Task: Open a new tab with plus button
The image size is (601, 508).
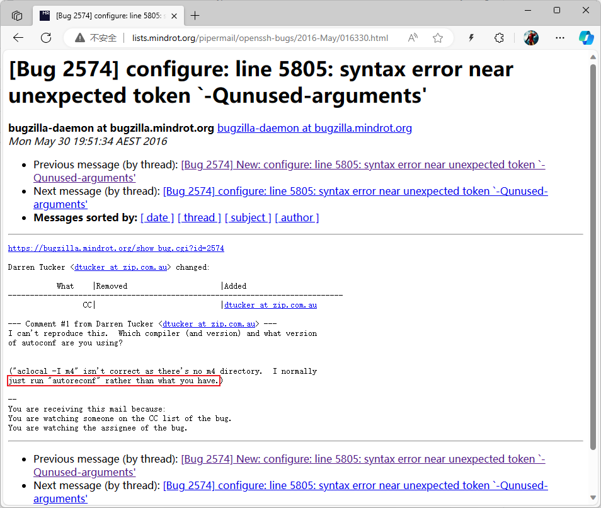Action: point(195,16)
